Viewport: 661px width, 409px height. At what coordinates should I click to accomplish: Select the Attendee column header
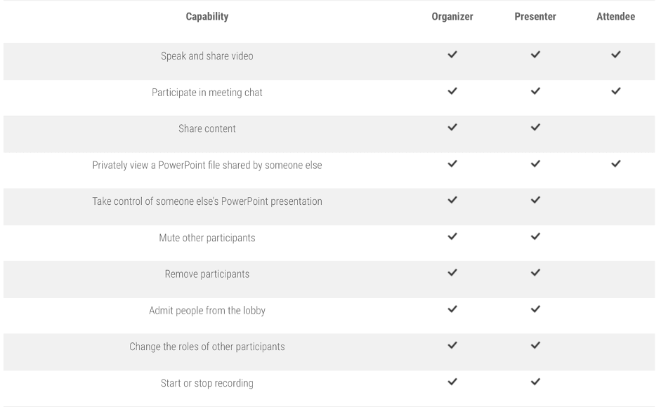616,17
